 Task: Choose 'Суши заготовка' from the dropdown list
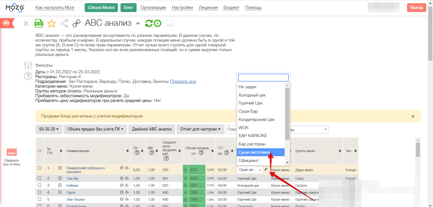click(254, 152)
